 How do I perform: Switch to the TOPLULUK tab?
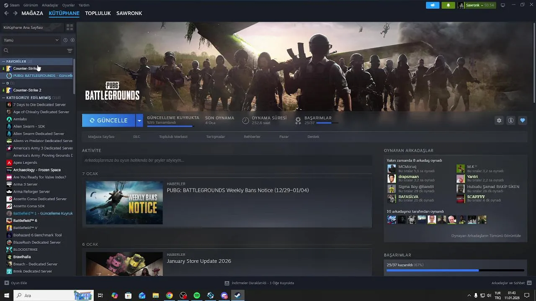[x=98, y=13]
